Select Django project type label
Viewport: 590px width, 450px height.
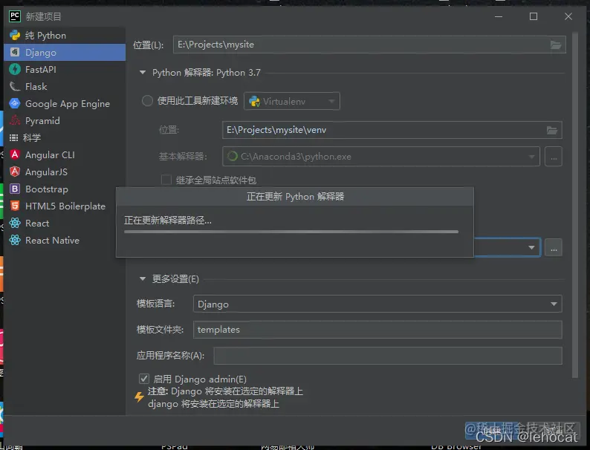click(x=41, y=52)
